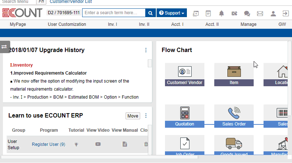Viewport: 292px width, 163px height.
Task: Toggle the side panel swap arrows
Action: pyautogui.click(x=4, y=47)
